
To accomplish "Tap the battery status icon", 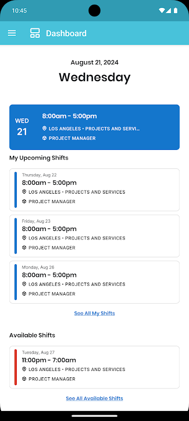I will 176,11.
